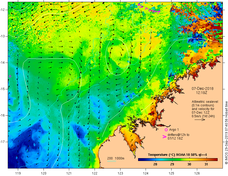Click the IMOS copyright vertical text

226,133
